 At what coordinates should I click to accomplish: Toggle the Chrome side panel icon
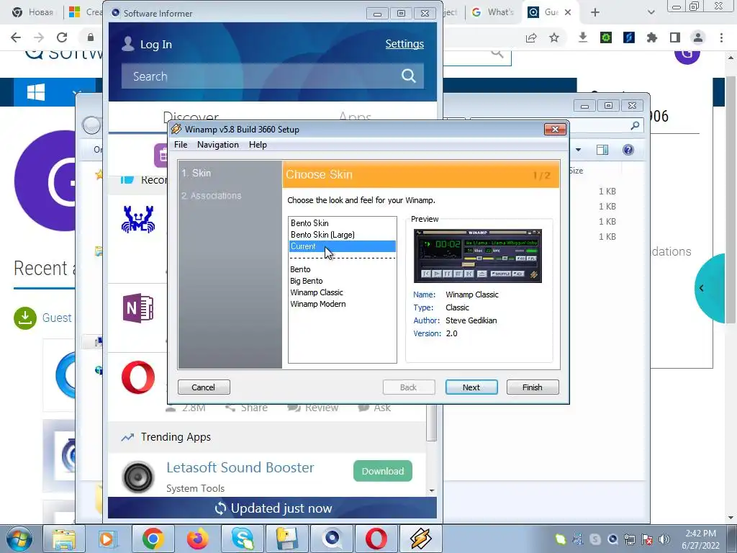pos(675,37)
